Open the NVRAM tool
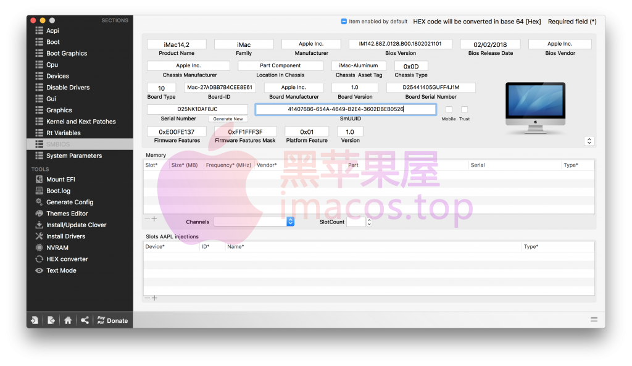Viewport: 632px width, 366px height. coord(80,247)
